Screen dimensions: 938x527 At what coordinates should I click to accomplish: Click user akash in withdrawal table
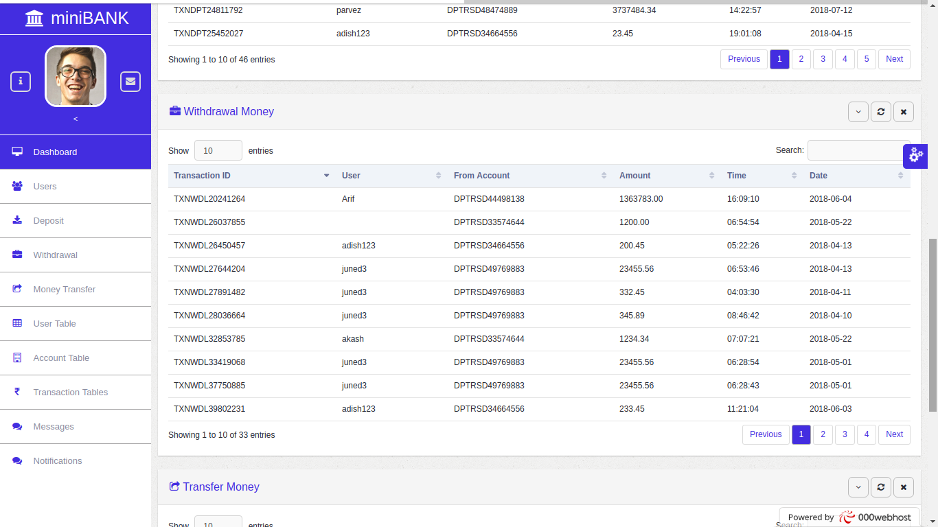[353, 339]
